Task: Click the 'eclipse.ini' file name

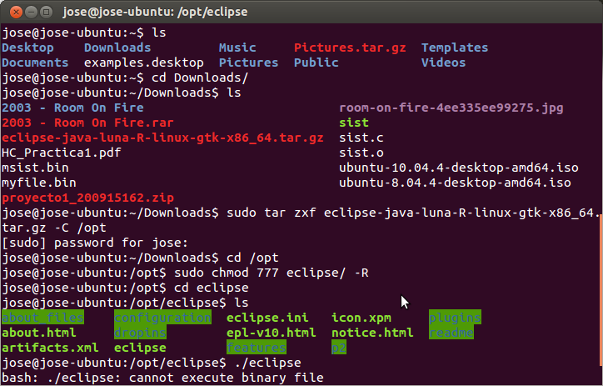Action: tap(267, 318)
